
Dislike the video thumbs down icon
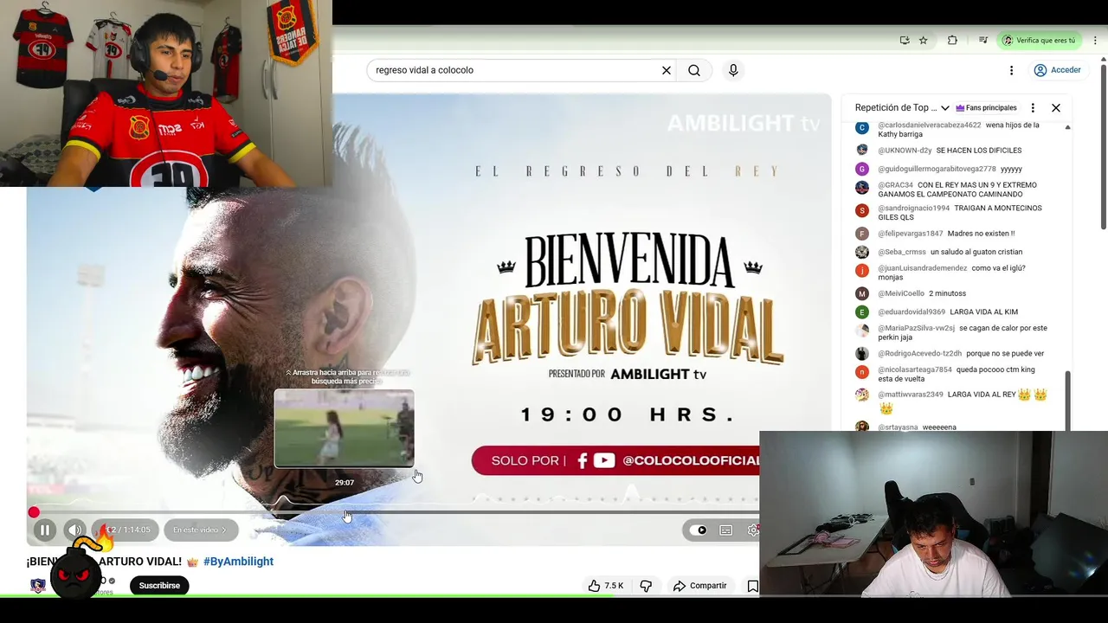click(646, 586)
